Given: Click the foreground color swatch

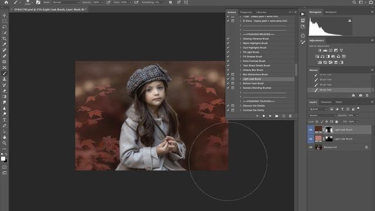Looking at the screenshot, I should pyautogui.click(x=3, y=159).
